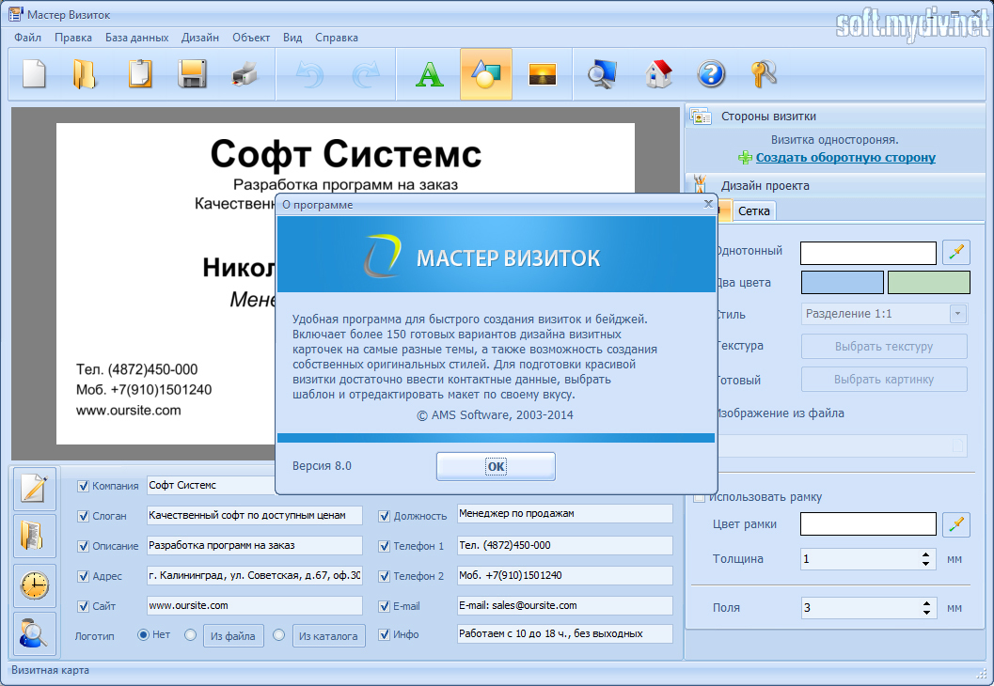Click the Дизайн проекта panel header icon
The height and width of the screenshot is (686, 994).
point(700,185)
